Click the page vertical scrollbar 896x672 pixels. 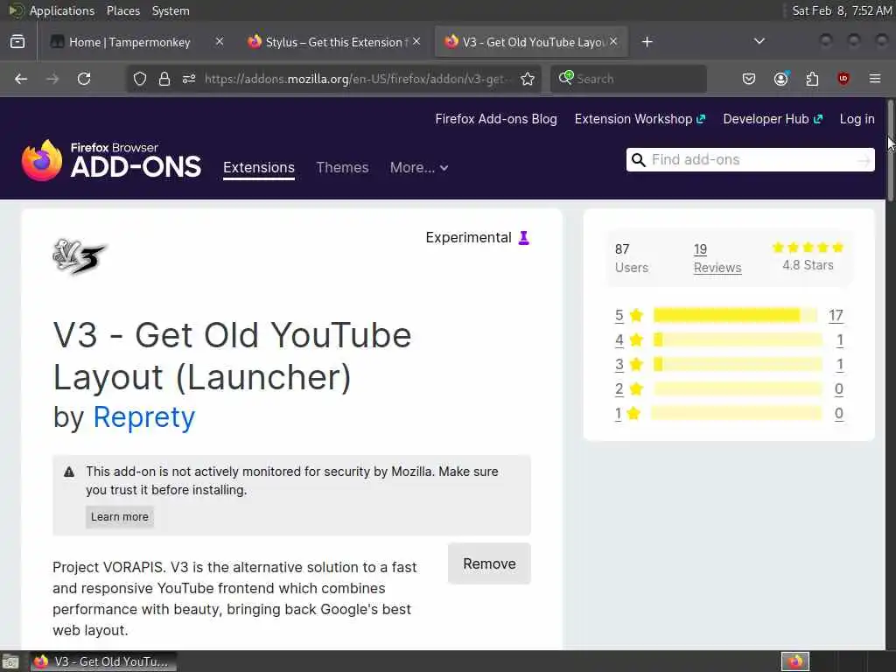tap(890, 149)
